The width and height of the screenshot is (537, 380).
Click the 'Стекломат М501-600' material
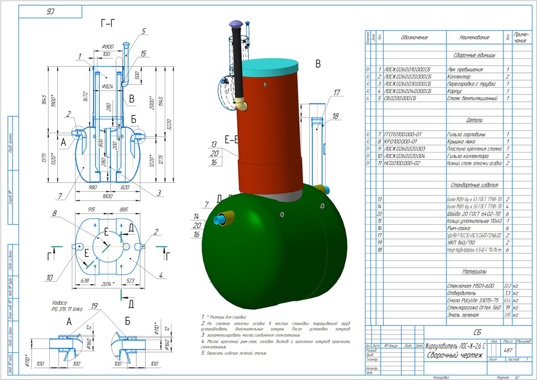pos(470,286)
